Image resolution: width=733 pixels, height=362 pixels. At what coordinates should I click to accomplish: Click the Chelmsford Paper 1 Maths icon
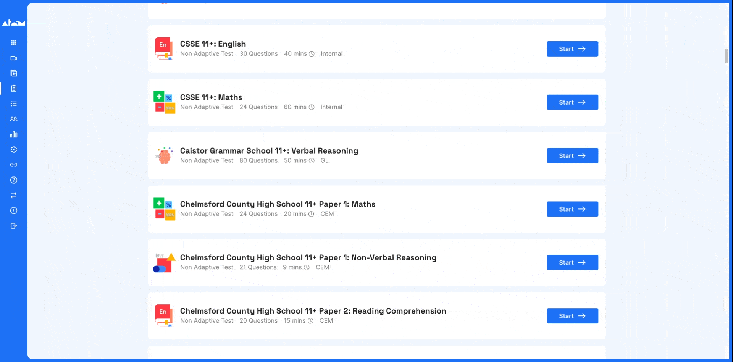coord(164,209)
